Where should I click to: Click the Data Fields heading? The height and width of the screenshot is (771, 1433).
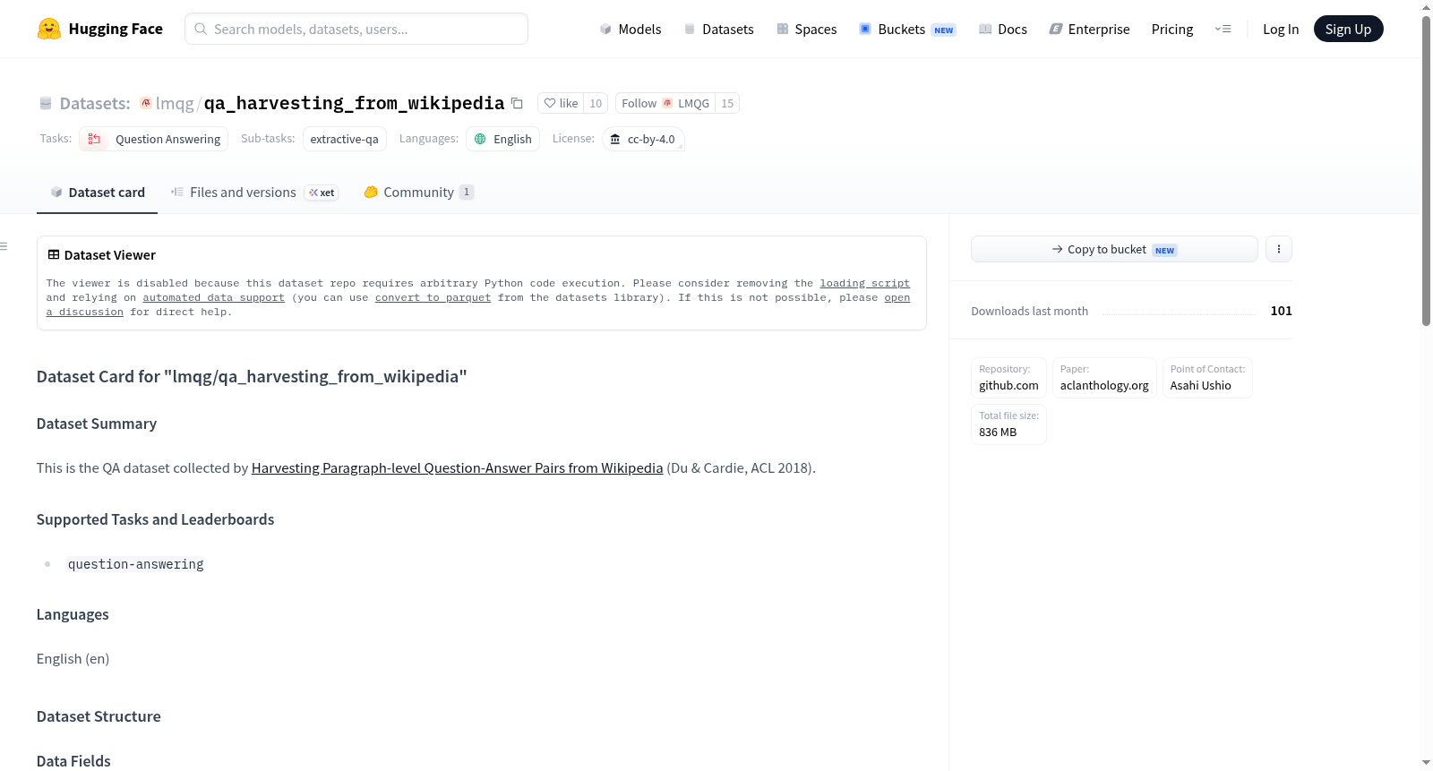[x=73, y=761]
